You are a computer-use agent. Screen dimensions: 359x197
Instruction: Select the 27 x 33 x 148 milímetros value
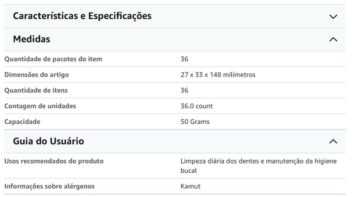[x=218, y=74]
